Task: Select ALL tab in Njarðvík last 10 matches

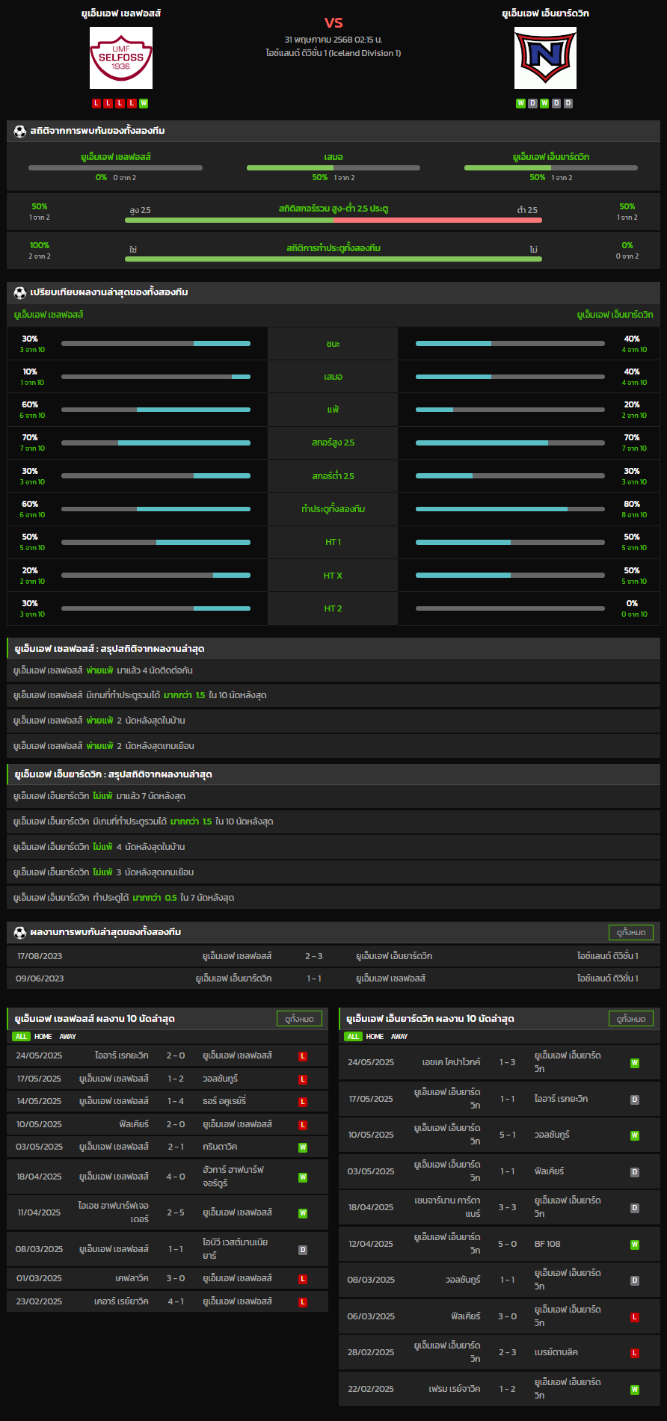Action: pyautogui.click(x=353, y=1037)
